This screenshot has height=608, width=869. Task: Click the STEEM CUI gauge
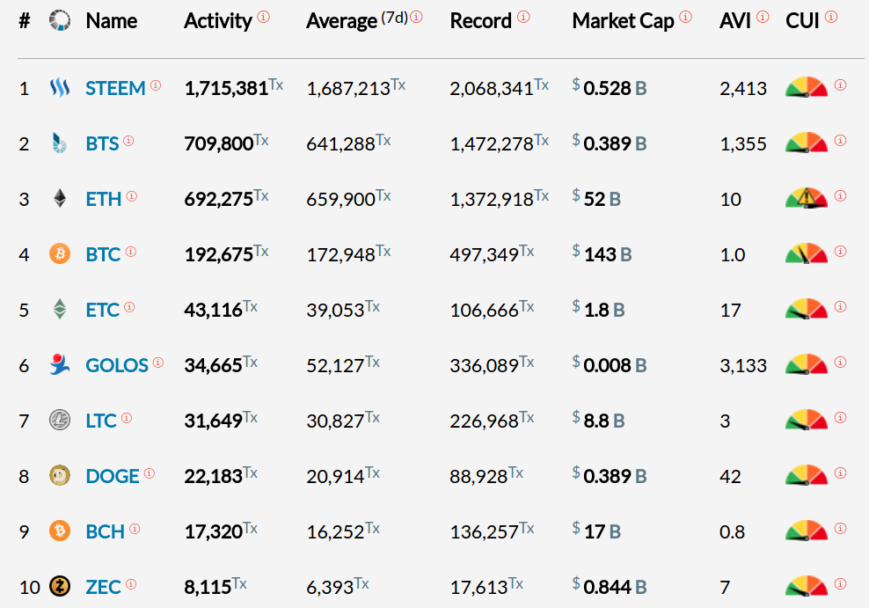[807, 87]
